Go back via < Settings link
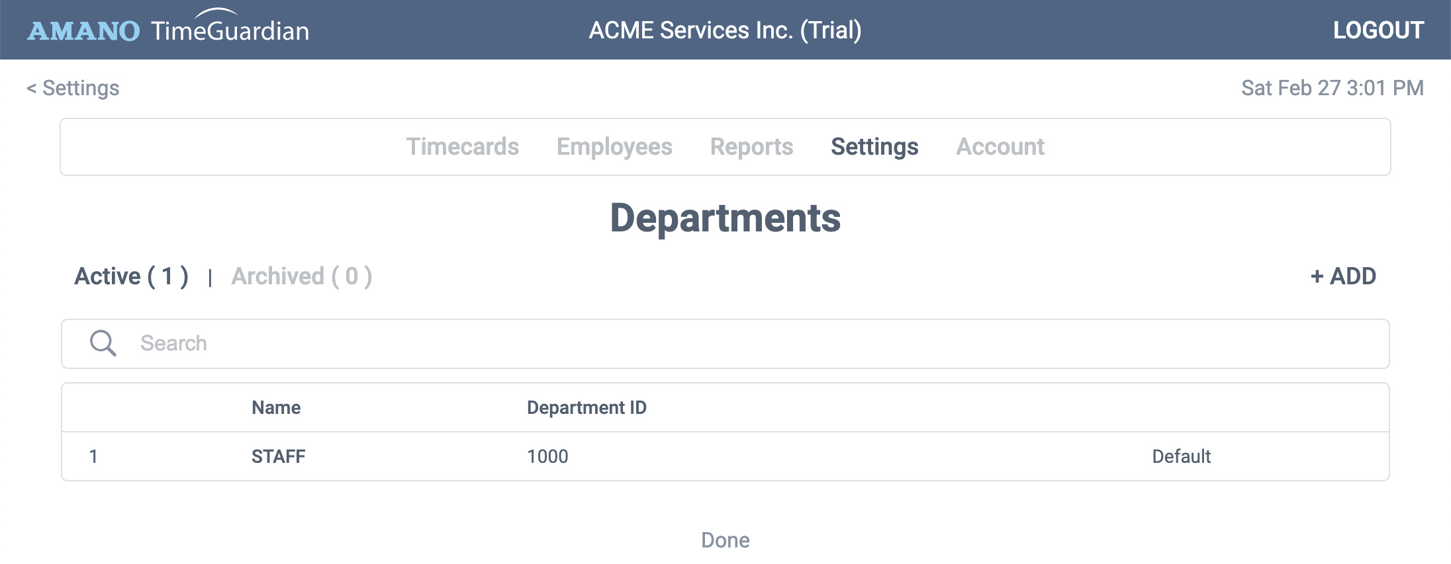Image resolution: width=1451 pixels, height=564 pixels. coord(73,88)
